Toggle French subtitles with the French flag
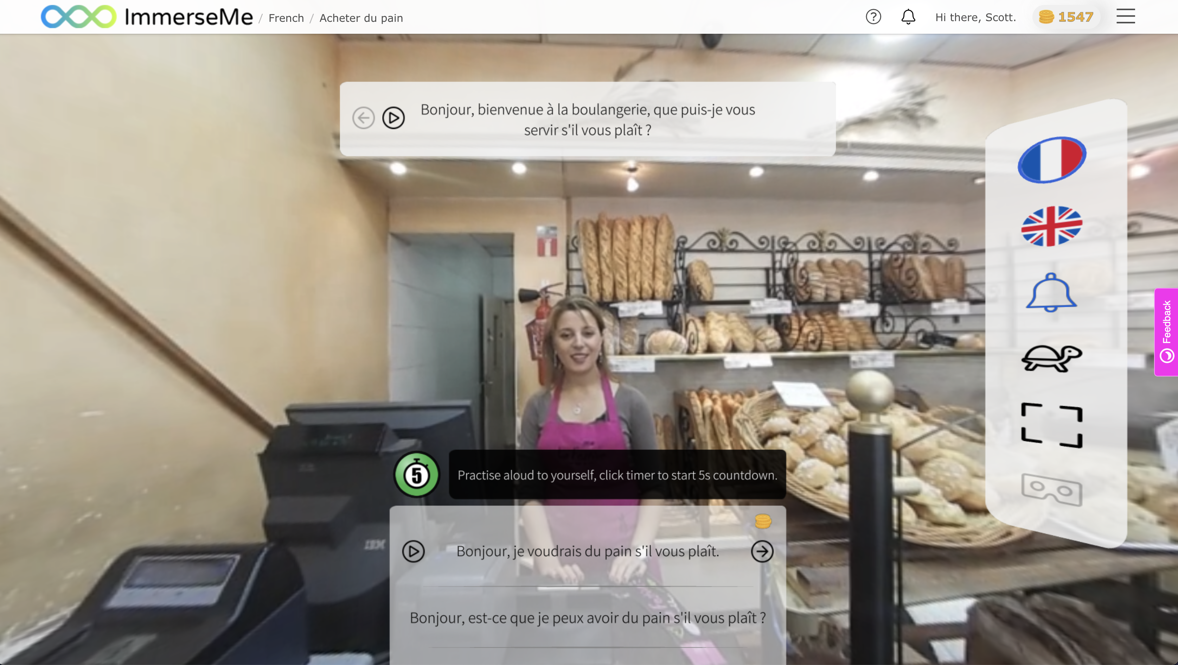Image resolution: width=1178 pixels, height=665 pixels. pos(1051,159)
